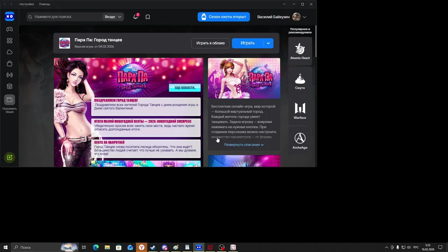The image size is (448, 252).
Task: Open news Охота на оборотней
Action: point(146,149)
